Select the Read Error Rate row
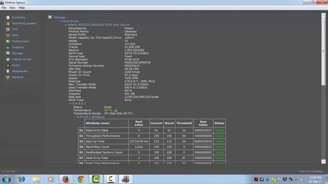The height and width of the screenshot is (184, 328). [x=152, y=130]
